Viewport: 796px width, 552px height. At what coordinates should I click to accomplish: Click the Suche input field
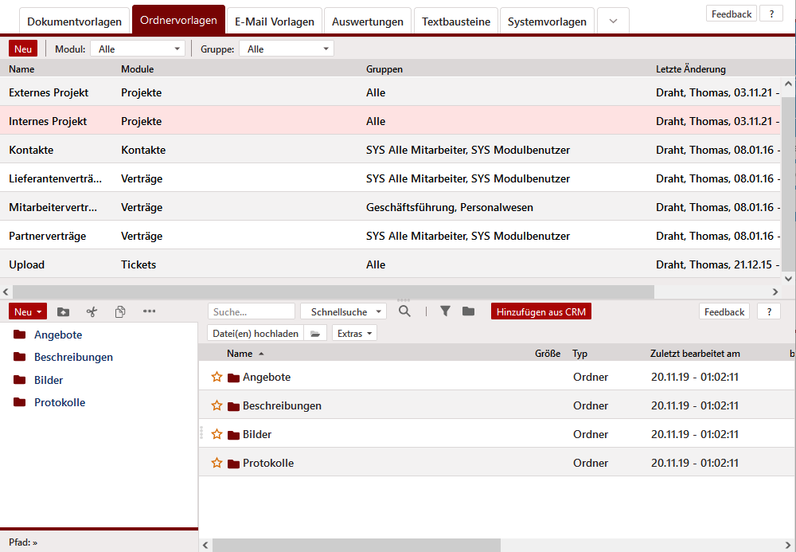(x=251, y=312)
